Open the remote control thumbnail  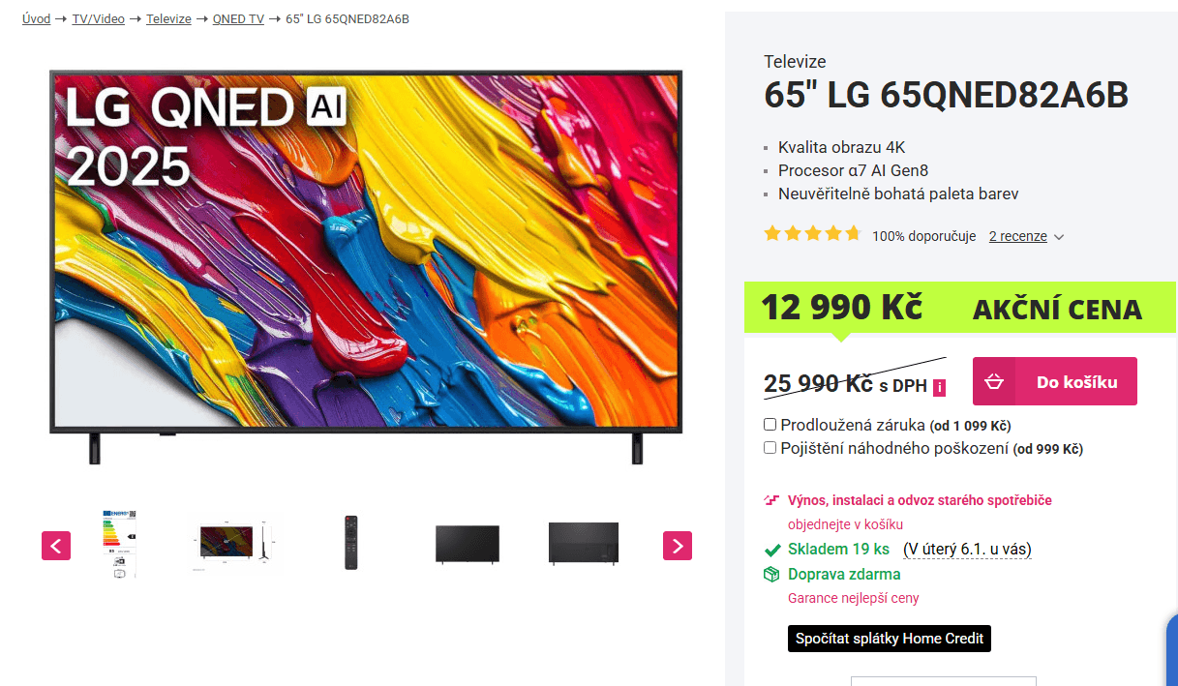[x=349, y=542]
